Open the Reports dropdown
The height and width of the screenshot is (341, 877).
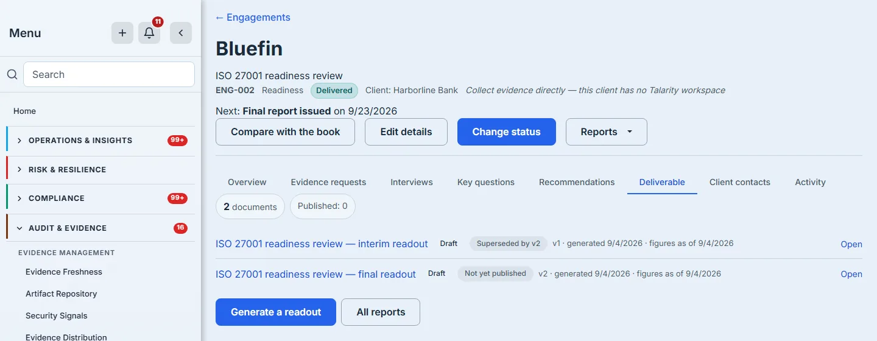tap(607, 132)
